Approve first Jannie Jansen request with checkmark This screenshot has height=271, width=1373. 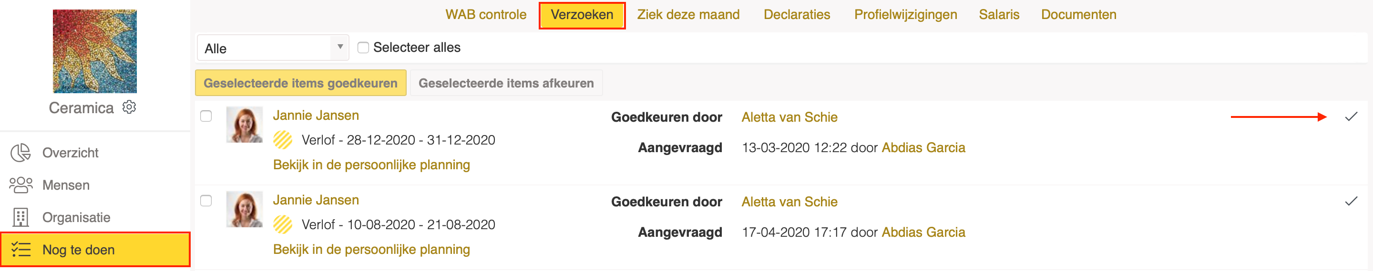pyautogui.click(x=1351, y=117)
